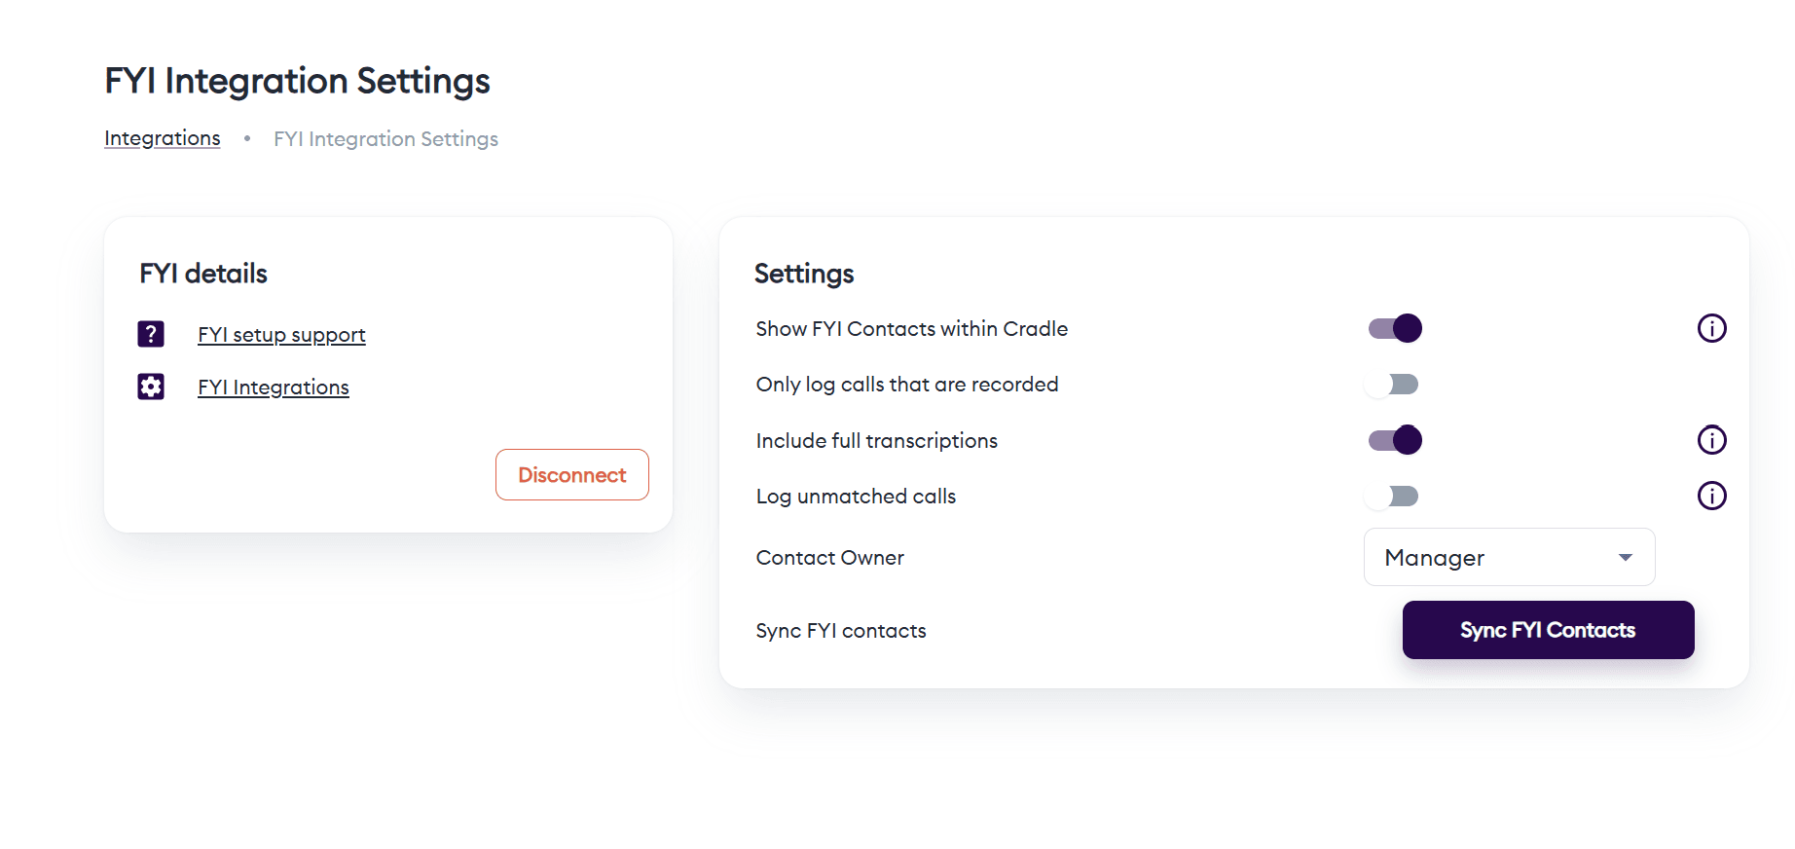Click info icon for Include full transcriptions
Viewport: 1795px width, 849px height.
point(1711,440)
